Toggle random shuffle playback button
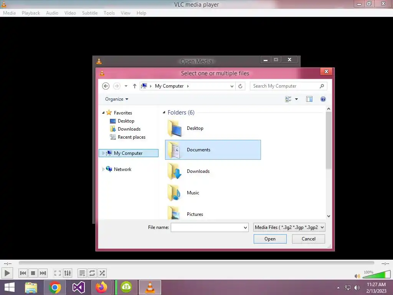The image size is (393, 295). pyautogui.click(x=102, y=273)
